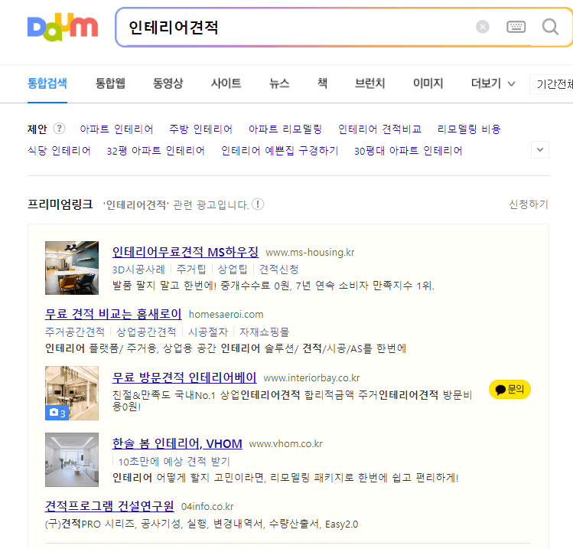573x549 pixels.
Task: Go to the 사이트 tab
Action: coord(226,83)
